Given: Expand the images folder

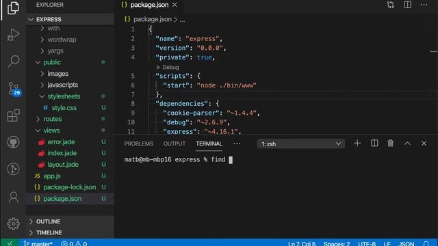Looking at the screenshot, I should pos(70,74).
